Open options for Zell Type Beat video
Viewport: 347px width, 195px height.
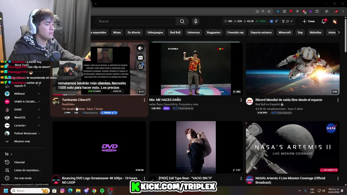[241, 178]
